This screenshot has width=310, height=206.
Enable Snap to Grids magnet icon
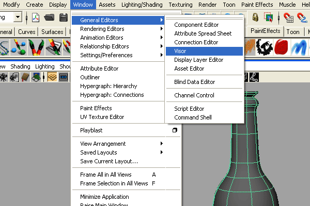coord(288,18)
